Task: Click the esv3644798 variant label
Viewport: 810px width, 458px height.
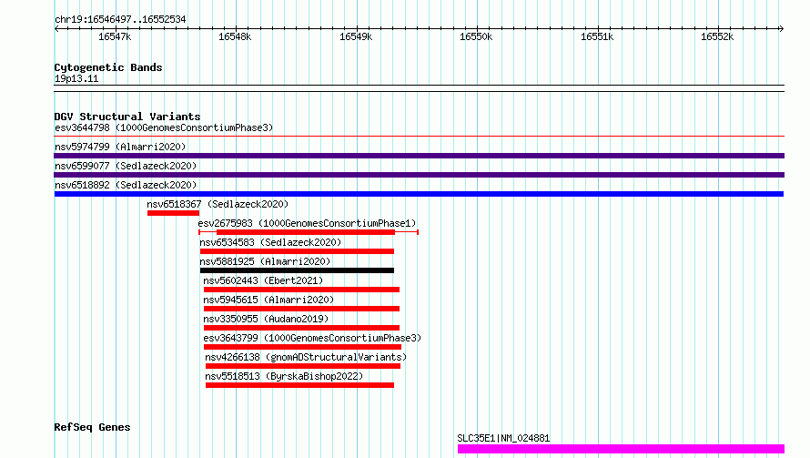Action: coord(164,127)
